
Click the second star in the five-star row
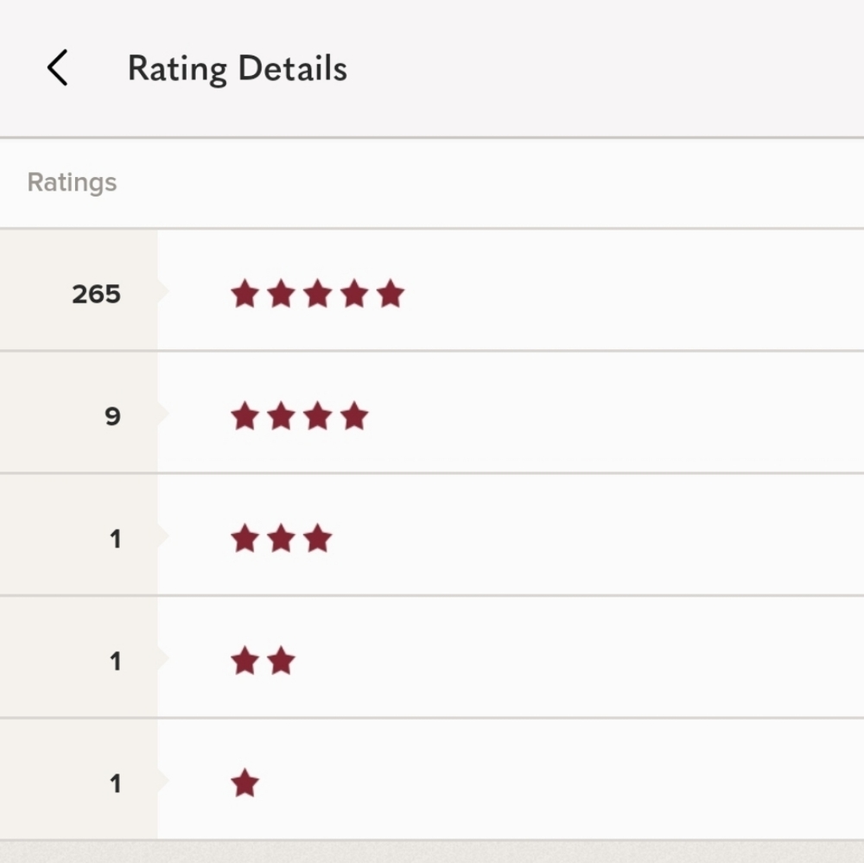pos(282,295)
